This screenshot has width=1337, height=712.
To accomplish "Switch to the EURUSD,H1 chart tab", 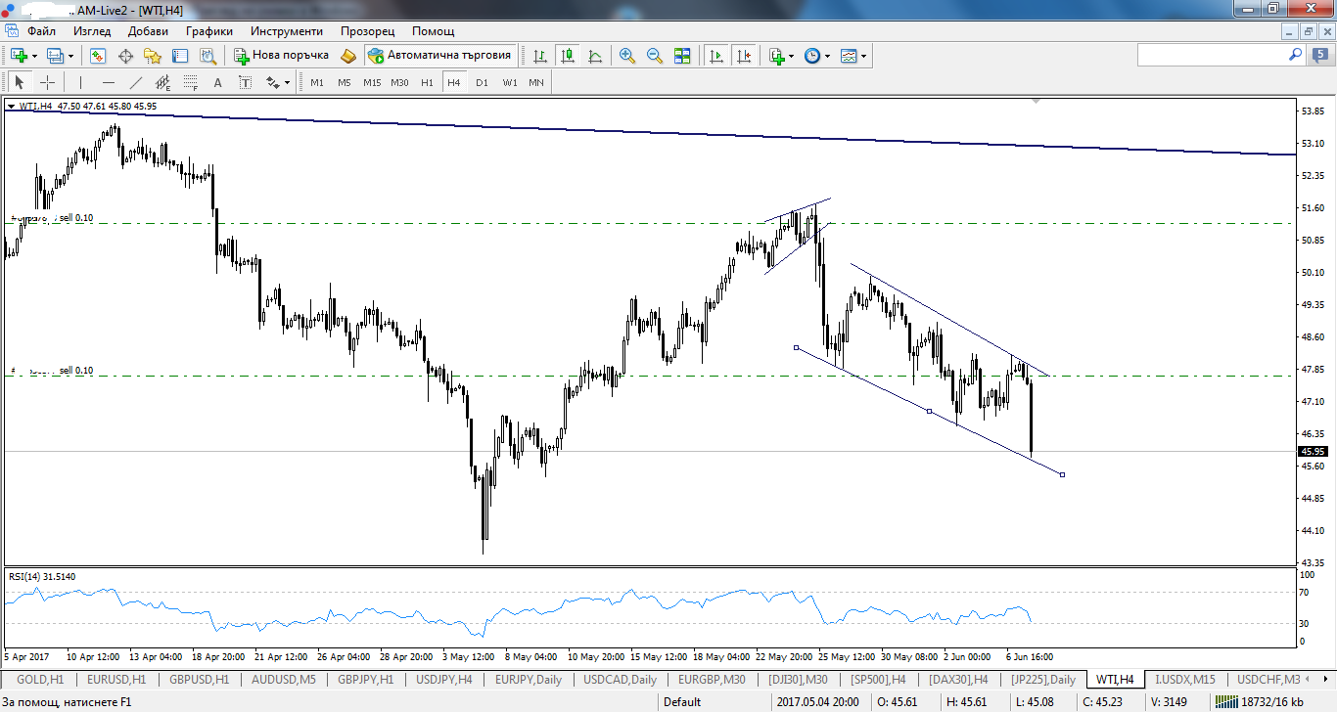I will [x=116, y=680].
